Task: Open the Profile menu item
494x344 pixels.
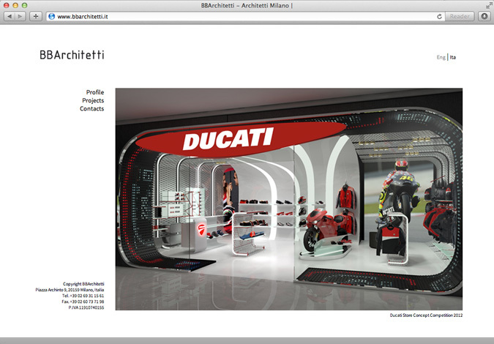Action: pos(95,92)
